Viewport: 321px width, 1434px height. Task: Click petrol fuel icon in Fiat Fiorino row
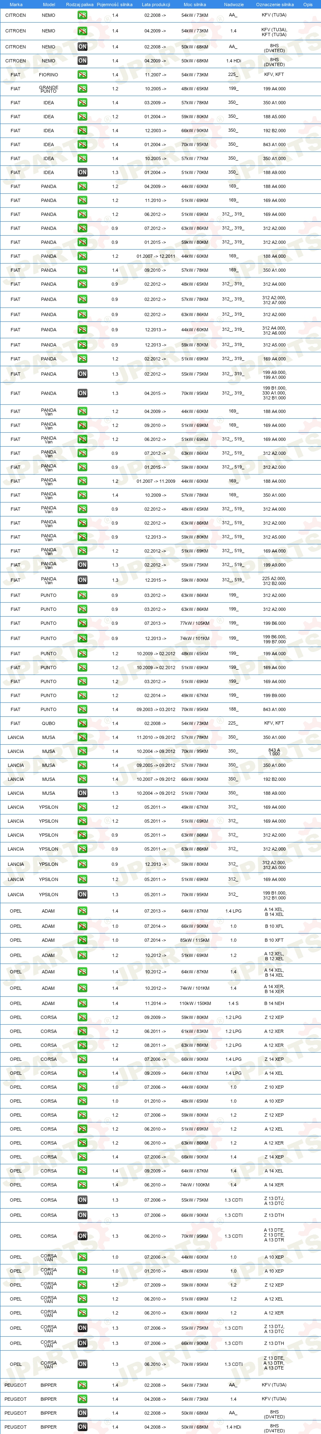pos(83,75)
